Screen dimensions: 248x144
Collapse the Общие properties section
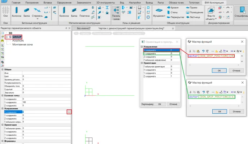(x=3, y=70)
